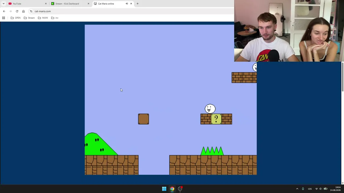The width and height of the screenshot is (344, 193).
Task: Open the tab search dropdown arrow
Action: (3, 4)
